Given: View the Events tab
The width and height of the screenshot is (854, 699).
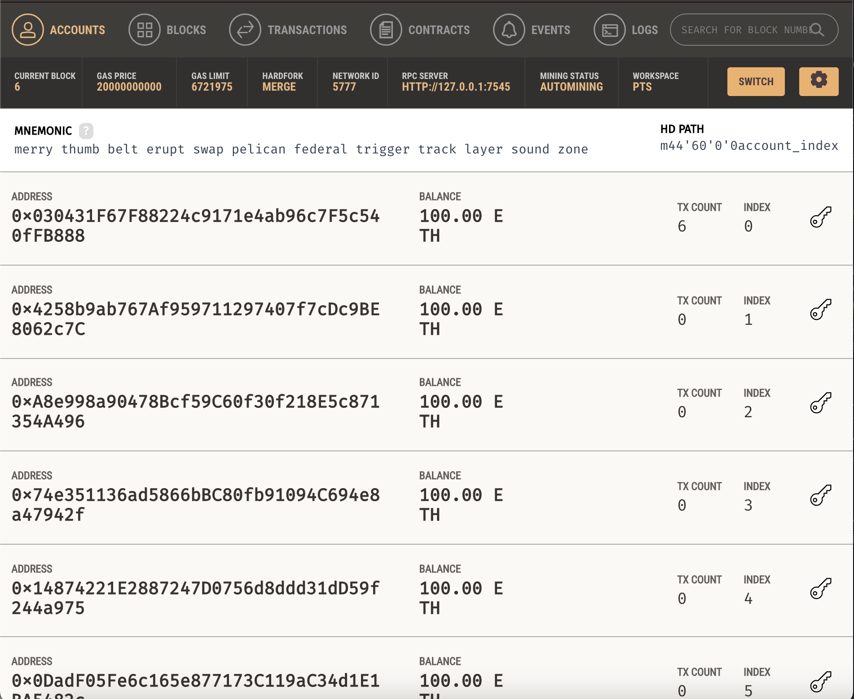Looking at the screenshot, I should tap(532, 30).
